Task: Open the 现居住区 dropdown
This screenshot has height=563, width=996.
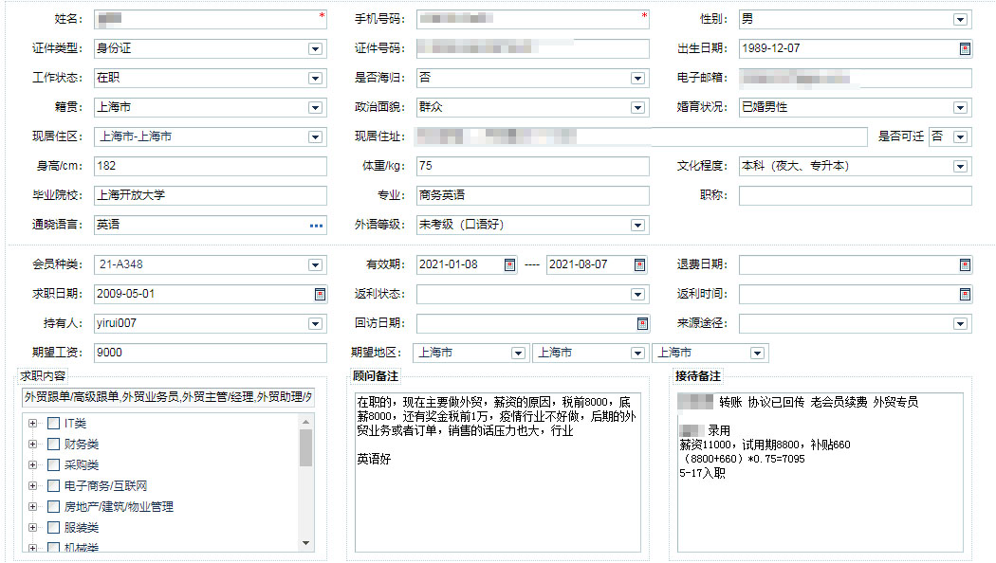Action: tap(315, 137)
